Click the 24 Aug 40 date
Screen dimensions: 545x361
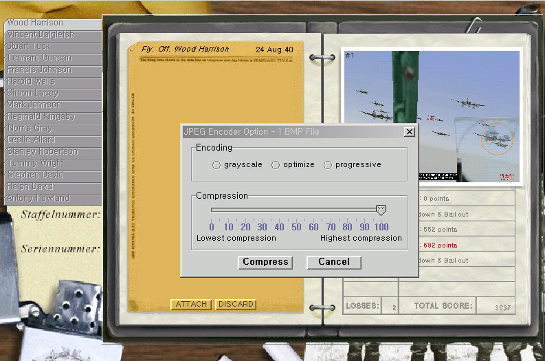[x=275, y=50]
